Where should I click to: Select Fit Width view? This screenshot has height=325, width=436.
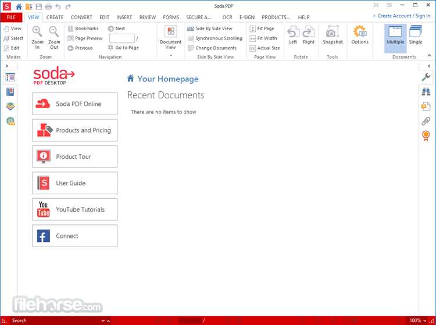click(263, 38)
